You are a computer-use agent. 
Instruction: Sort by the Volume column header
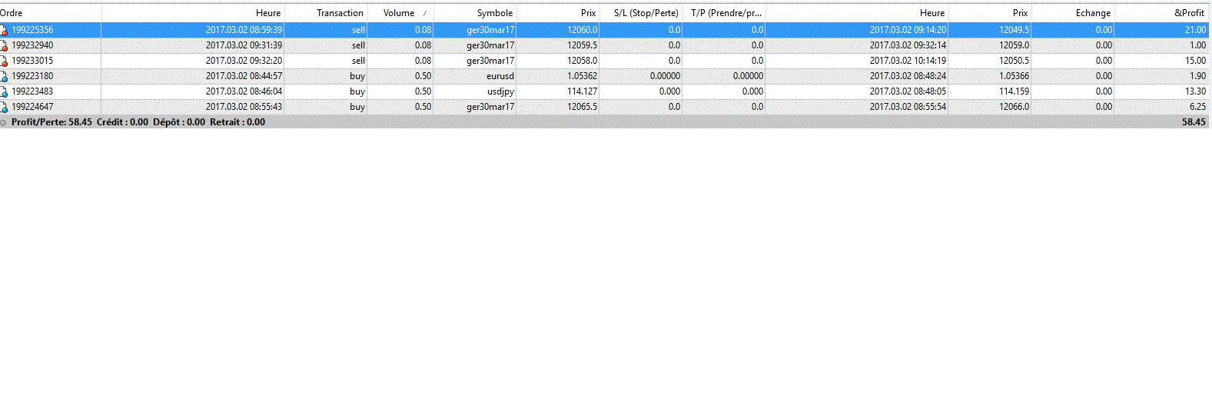point(400,13)
